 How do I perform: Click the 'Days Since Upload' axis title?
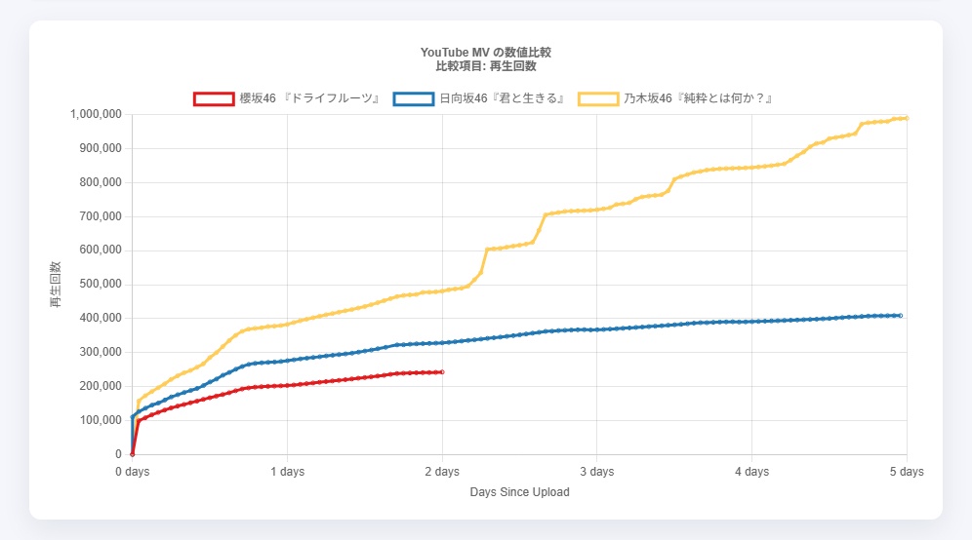click(x=519, y=492)
